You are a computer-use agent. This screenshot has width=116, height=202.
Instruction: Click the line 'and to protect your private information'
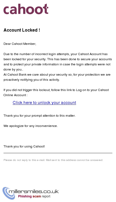coord(57,64)
